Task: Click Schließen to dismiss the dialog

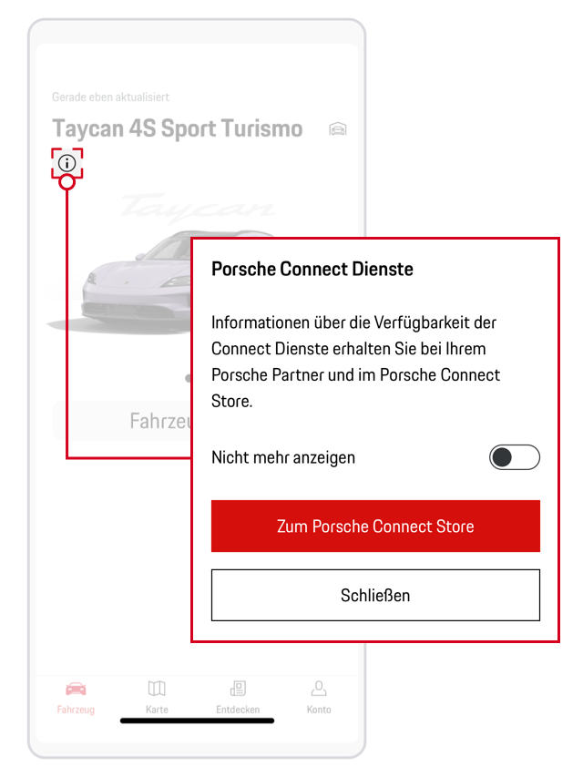Action: point(375,596)
